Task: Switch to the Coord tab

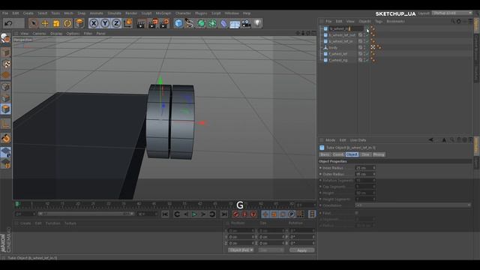Action: [x=338, y=154]
